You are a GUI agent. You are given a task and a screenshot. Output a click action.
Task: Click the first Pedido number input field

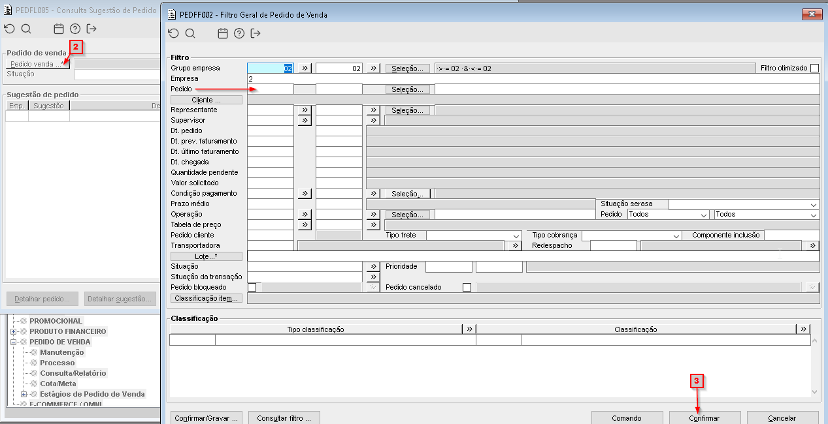click(x=271, y=89)
